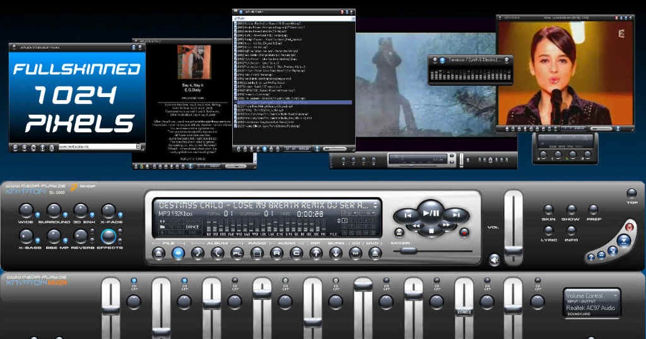646x339 pixels.
Task: Click the M button under CD/DVD
Action: 356,254
